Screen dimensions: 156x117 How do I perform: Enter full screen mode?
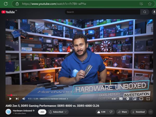click(x=148, y=99)
